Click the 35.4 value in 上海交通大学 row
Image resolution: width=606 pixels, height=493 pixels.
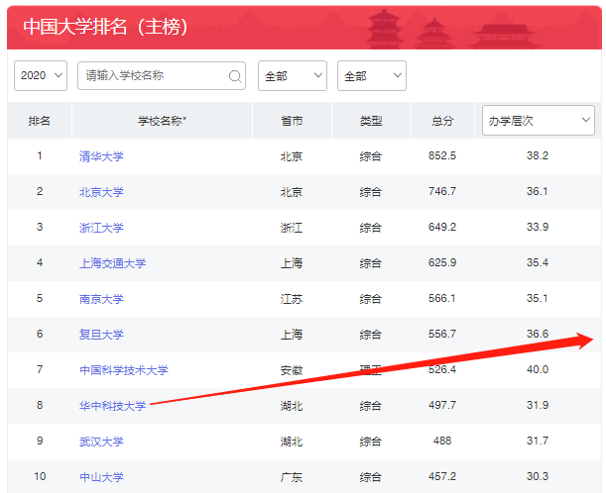click(538, 262)
